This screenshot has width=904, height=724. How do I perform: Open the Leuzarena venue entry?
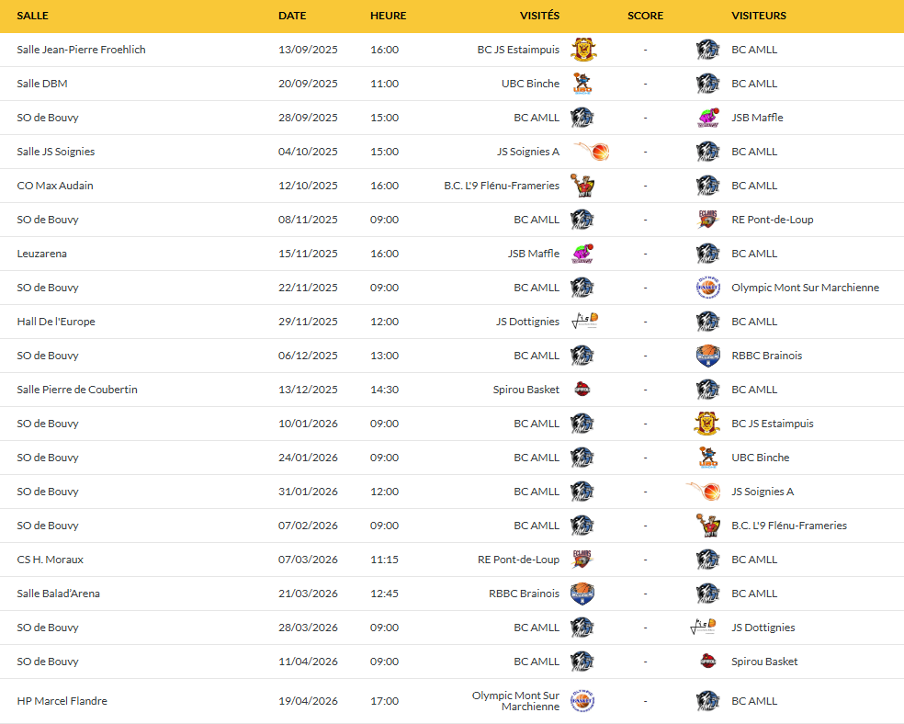coord(42,254)
